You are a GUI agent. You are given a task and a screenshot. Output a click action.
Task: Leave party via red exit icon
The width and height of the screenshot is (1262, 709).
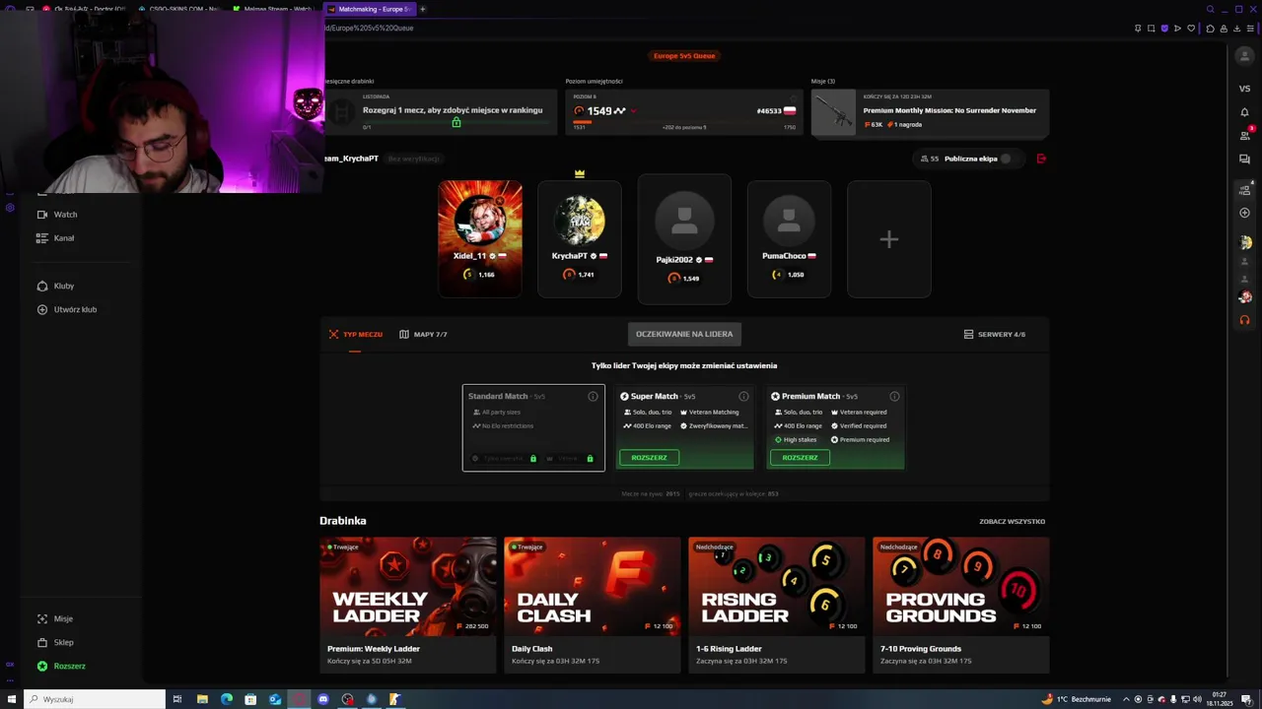pos(1041,159)
